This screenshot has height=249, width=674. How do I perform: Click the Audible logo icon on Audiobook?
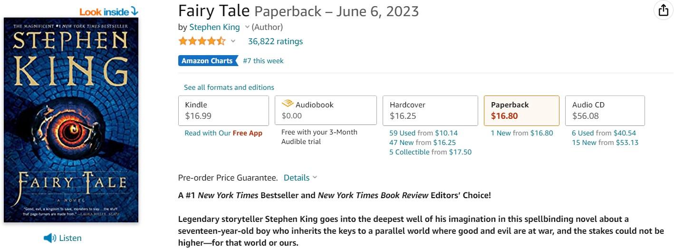click(x=288, y=104)
